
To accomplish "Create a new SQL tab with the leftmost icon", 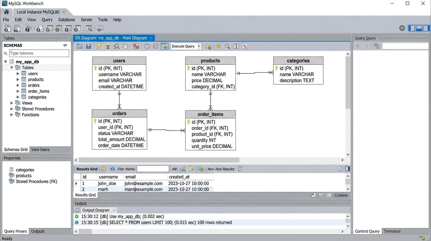I will tap(7, 28).
